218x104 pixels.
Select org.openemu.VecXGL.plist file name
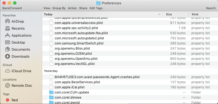75,64
